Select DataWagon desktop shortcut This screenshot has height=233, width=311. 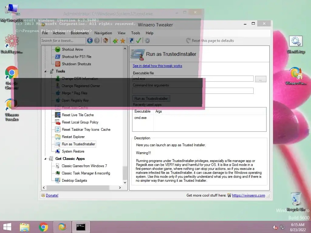coord(12,44)
